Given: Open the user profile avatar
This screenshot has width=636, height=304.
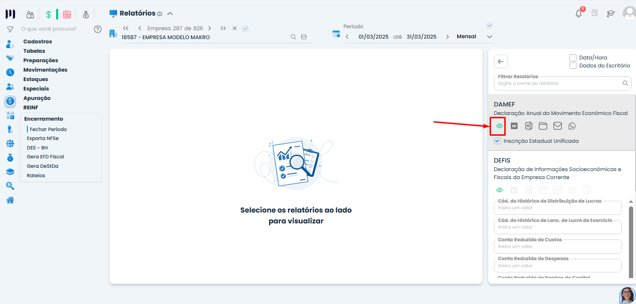Looking at the screenshot, I should coord(629,13).
